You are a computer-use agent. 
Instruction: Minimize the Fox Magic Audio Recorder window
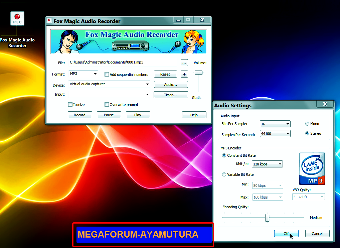(178, 20)
